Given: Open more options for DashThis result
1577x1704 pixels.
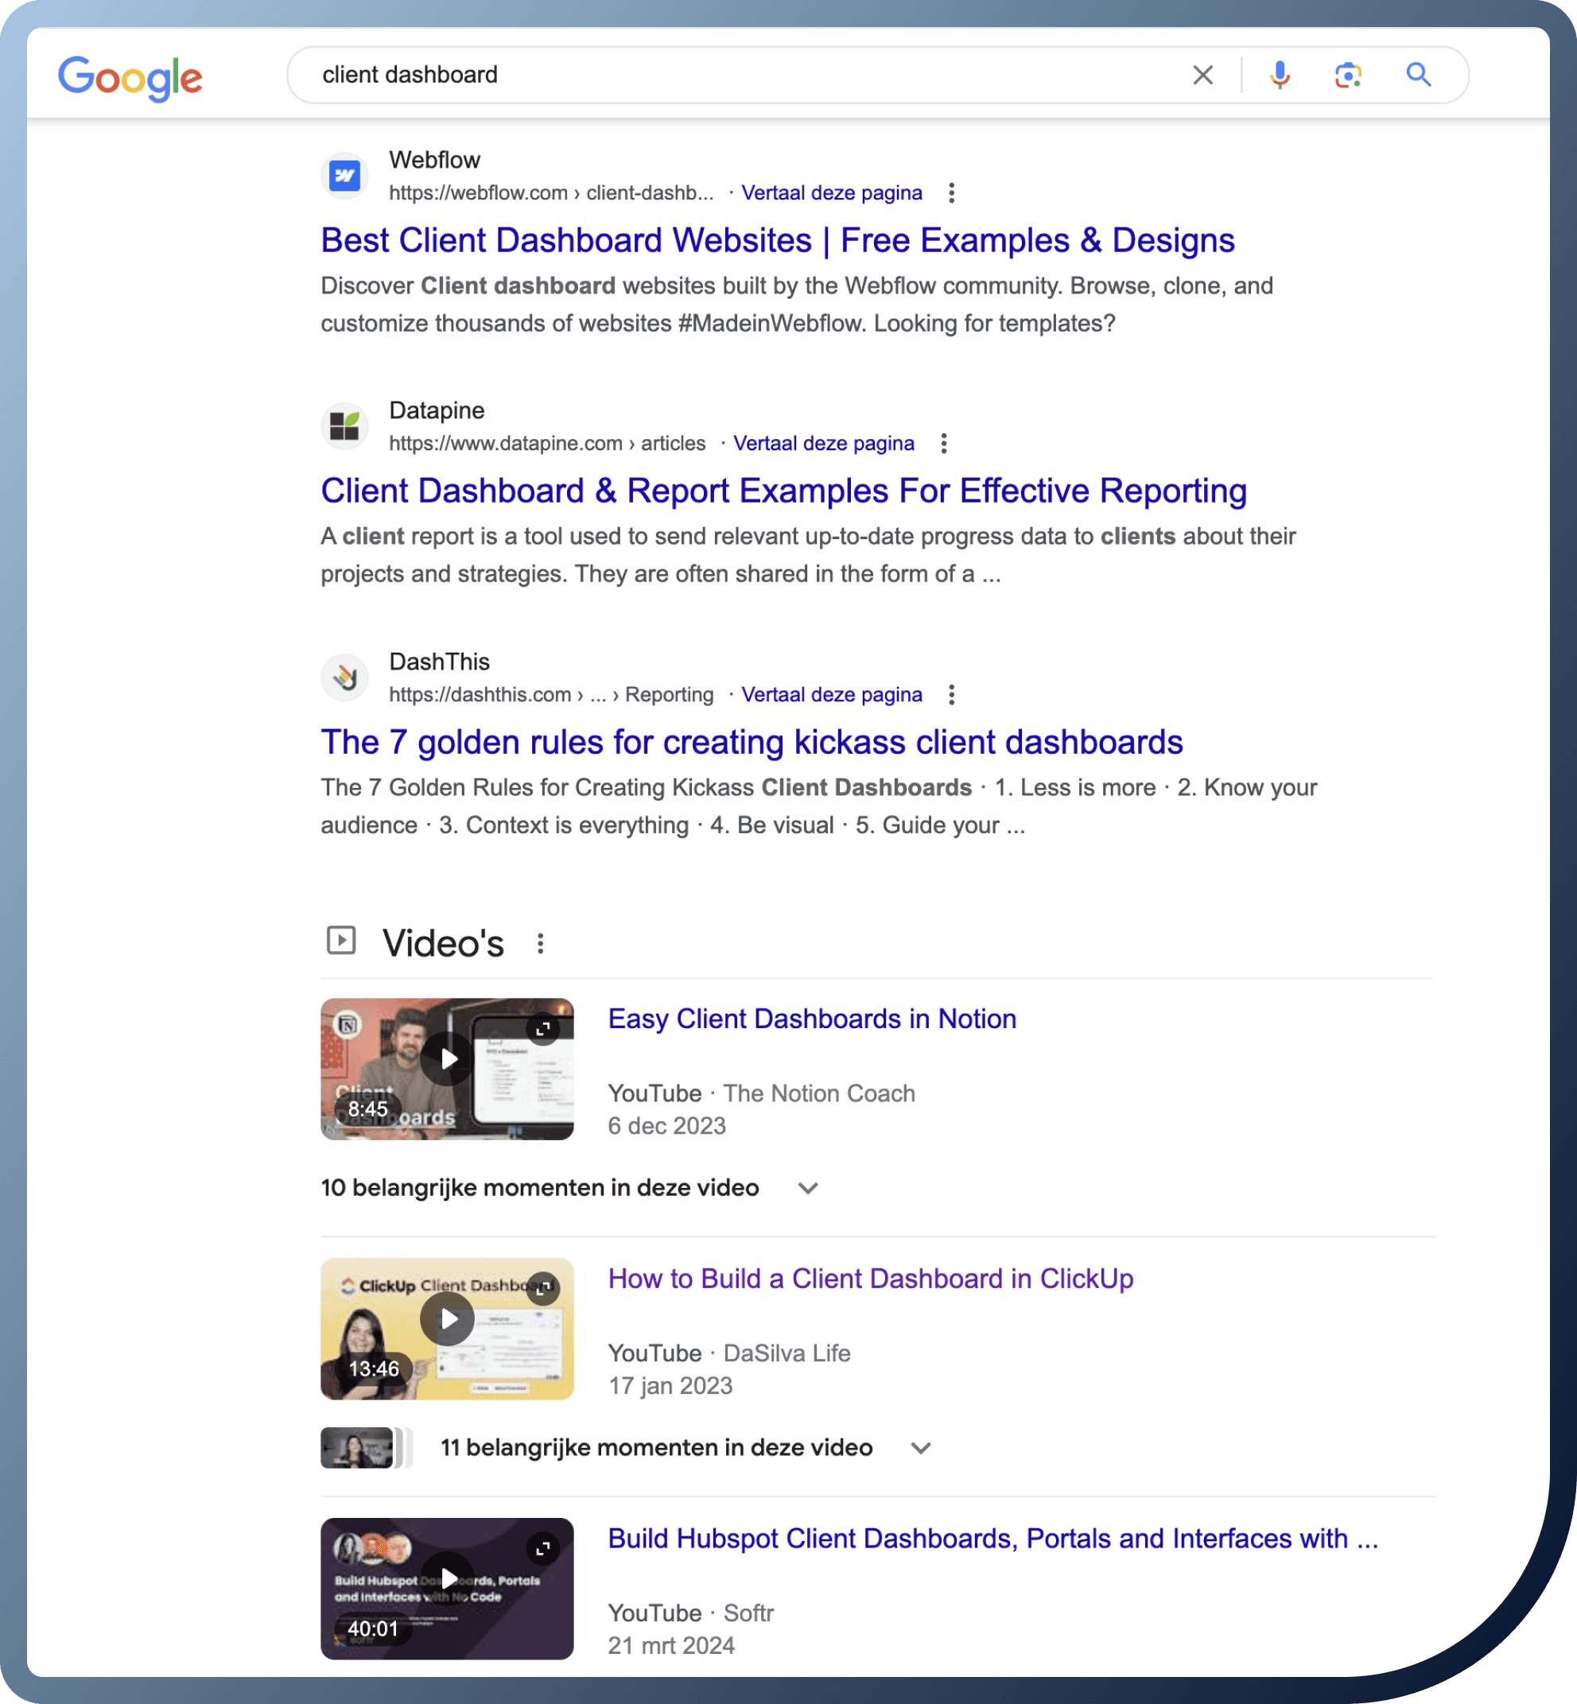Looking at the screenshot, I should [951, 695].
